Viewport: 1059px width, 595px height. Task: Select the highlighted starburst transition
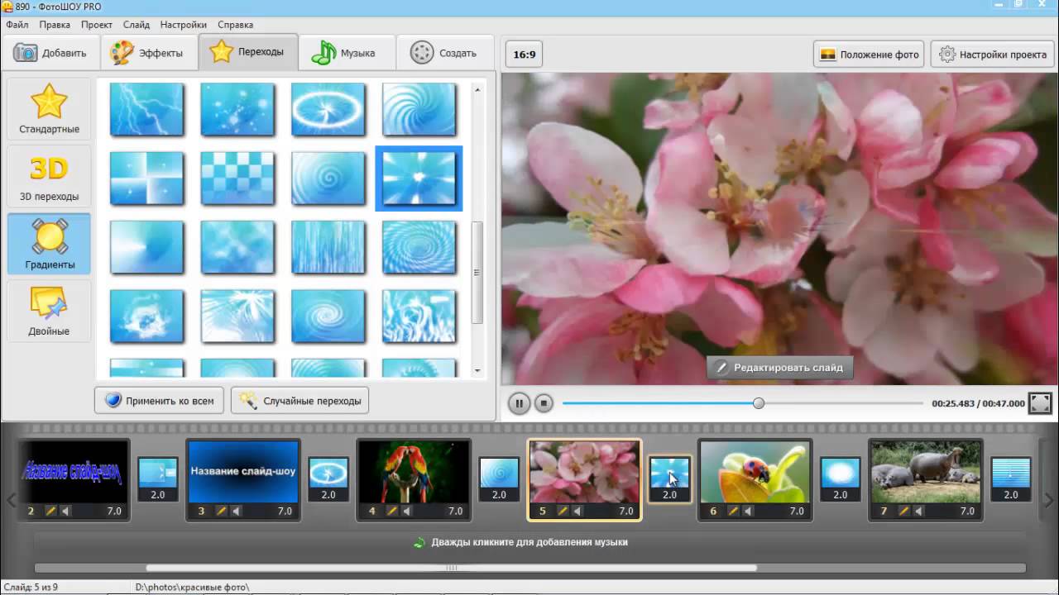click(419, 178)
